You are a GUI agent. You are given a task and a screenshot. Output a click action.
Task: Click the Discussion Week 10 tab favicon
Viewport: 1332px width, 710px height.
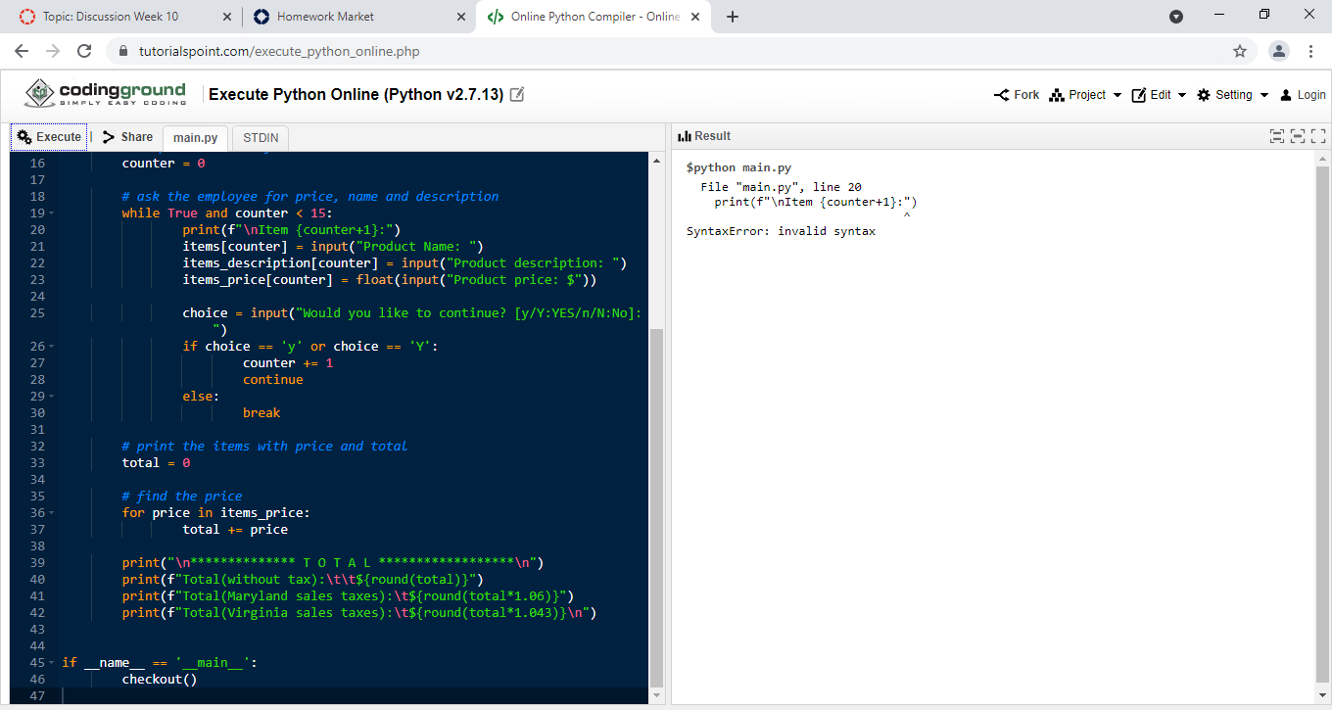coord(26,17)
